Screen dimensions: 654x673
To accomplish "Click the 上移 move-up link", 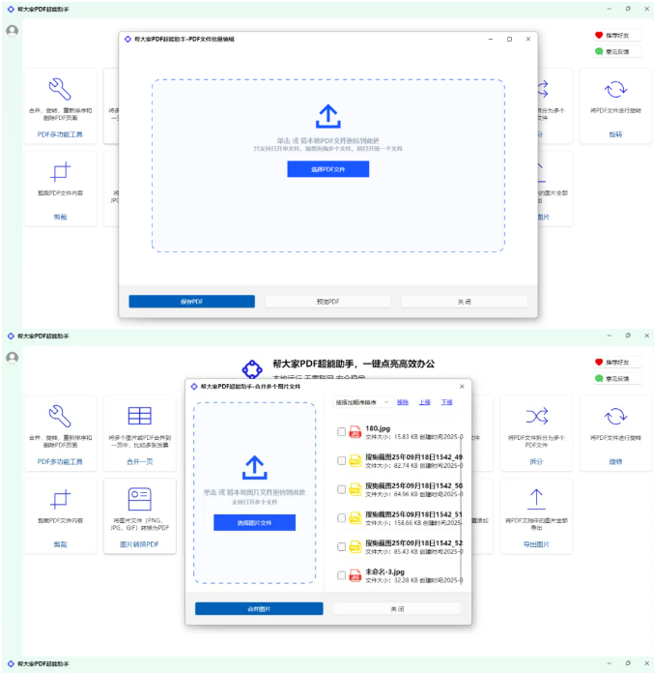I will (x=425, y=401).
